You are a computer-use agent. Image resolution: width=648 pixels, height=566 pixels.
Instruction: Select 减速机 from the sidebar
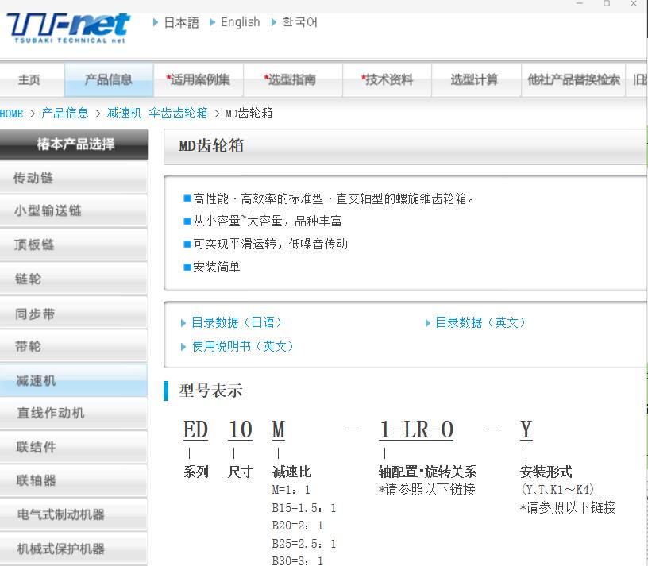tap(74, 379)
